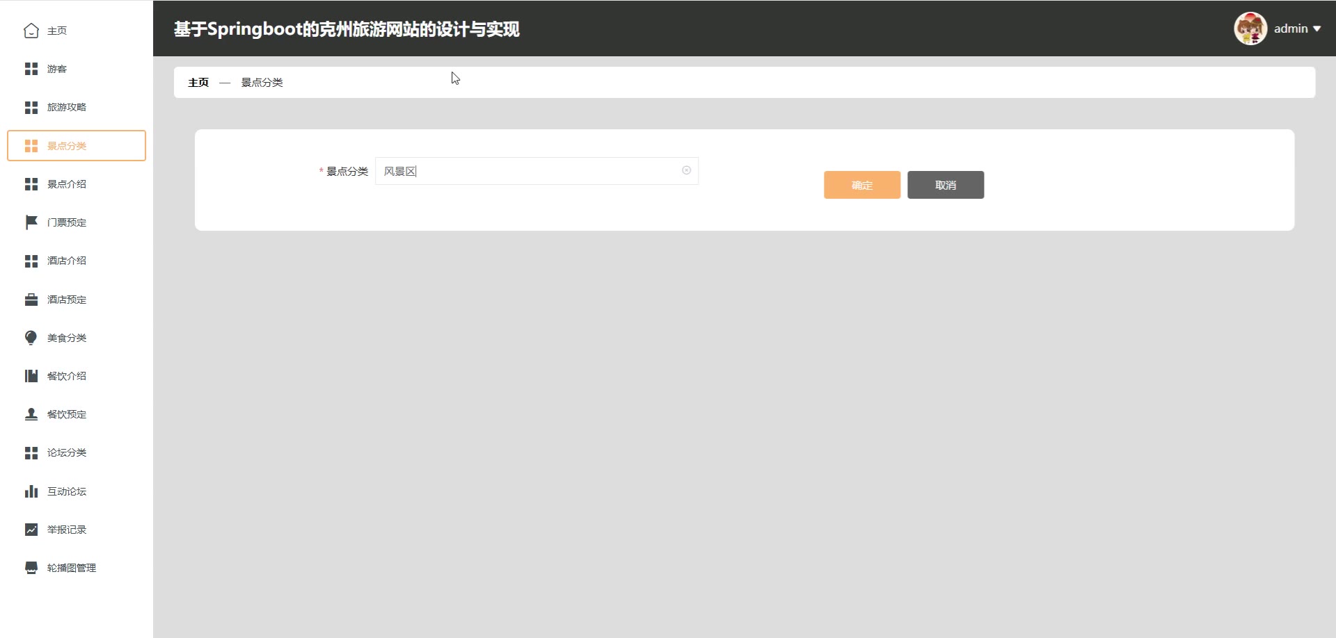The image size is (1336, 638).
Task: Click the grid icon next to 旅游攻略
Action: click(31, 107)
